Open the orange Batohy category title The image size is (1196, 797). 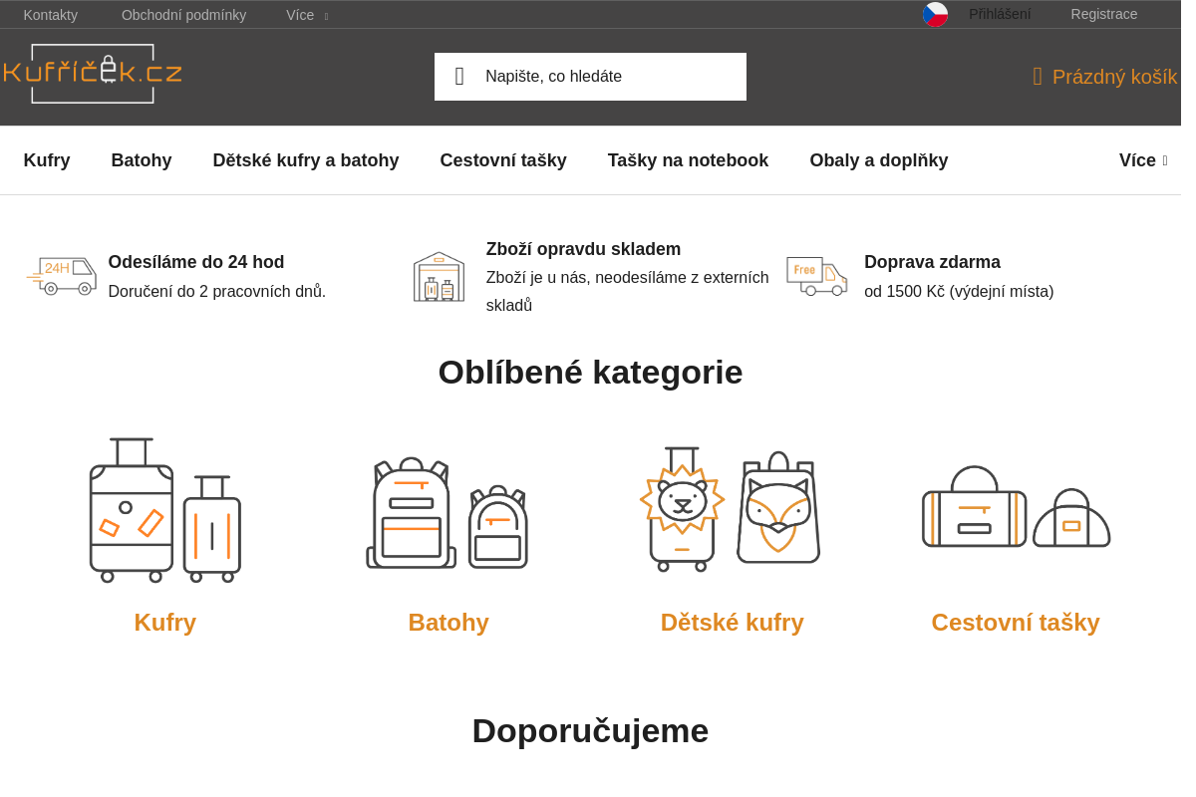click(x=448, y=623)
